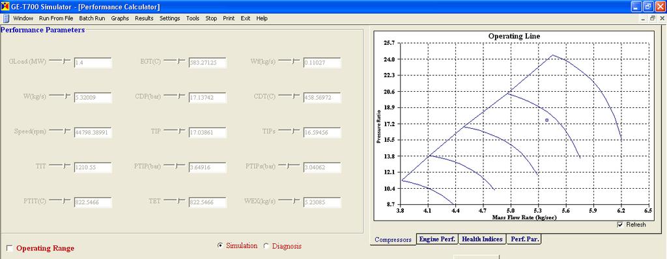667x259 pixels.
Task: Click the Wf(kg/s) slider
Action: [290, 61]
